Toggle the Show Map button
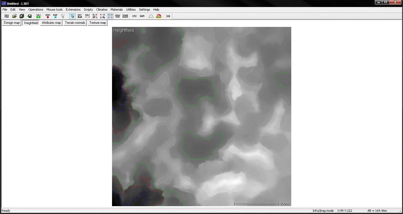 (118, 16)
